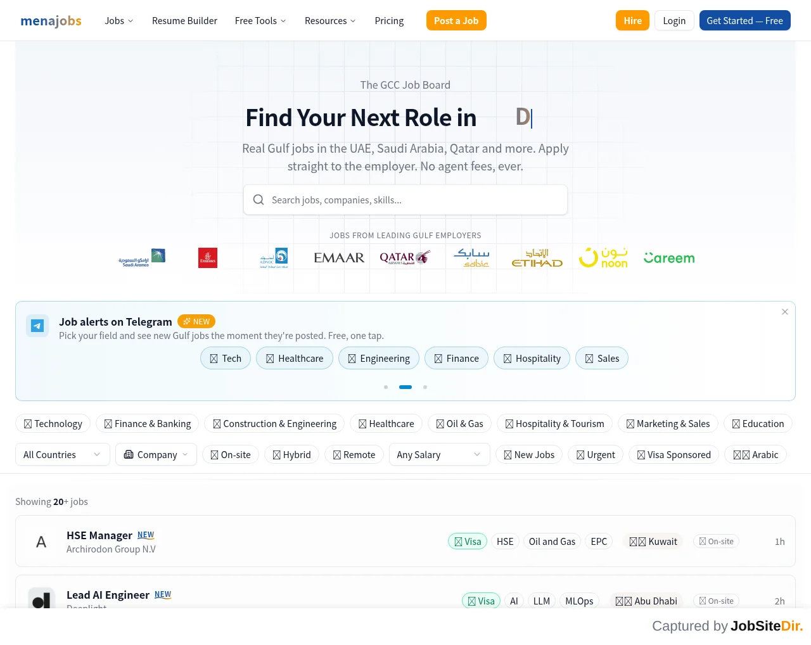Click the Visa tag on HSE Manager
The width and height of the screenshot is (811, 645).
tap(468, 542)
